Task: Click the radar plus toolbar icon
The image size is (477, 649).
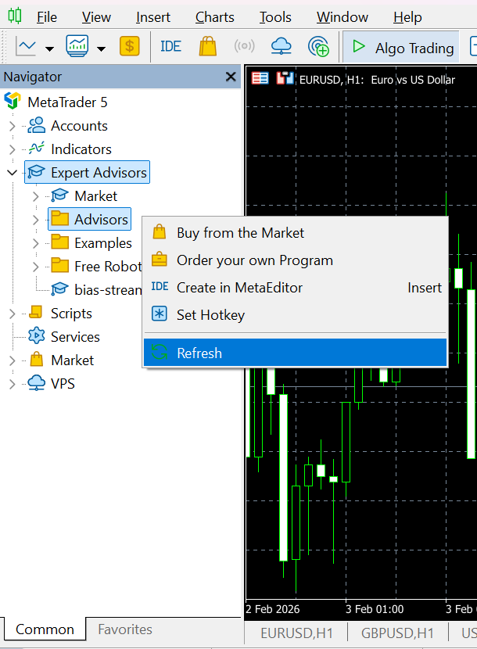Action: pyautogui.click(x=318, y=46)
